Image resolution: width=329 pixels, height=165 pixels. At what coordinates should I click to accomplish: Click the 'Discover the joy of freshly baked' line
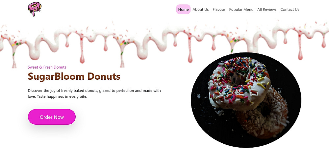click(x=94, y=91)
